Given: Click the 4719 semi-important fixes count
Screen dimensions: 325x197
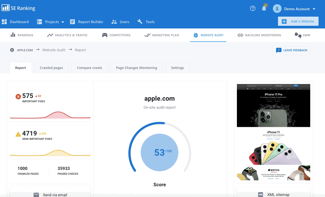Looking at the screenshot, I should click(30, 133).
